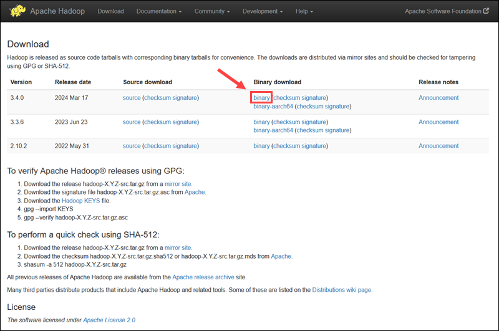Download the 3.3.6 source tarball

[132, 122]
